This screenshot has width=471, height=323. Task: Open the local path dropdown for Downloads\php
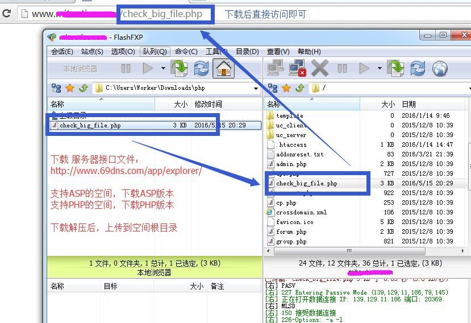(x=256, y=89)
